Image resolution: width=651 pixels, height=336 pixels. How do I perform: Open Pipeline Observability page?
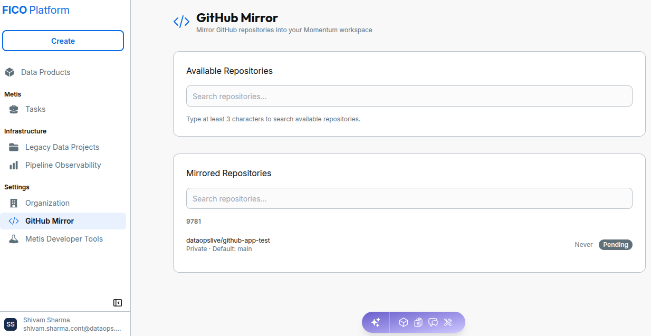[63, 165]
